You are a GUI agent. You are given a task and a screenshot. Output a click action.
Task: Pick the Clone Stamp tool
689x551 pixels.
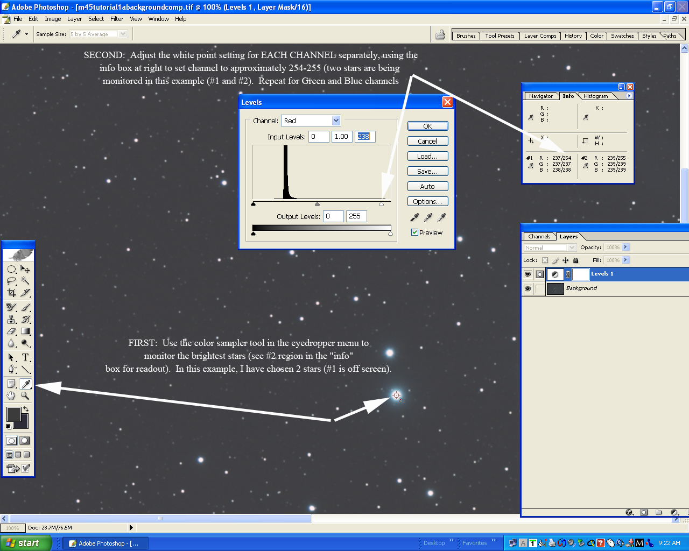click(x=11, y=319)
